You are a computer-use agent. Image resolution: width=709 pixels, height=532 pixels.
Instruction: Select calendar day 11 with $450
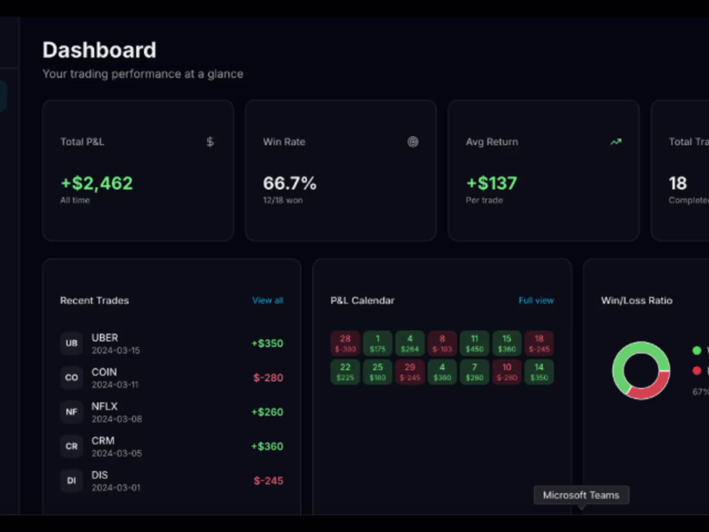pyautogui.click(x=475, y=343)
